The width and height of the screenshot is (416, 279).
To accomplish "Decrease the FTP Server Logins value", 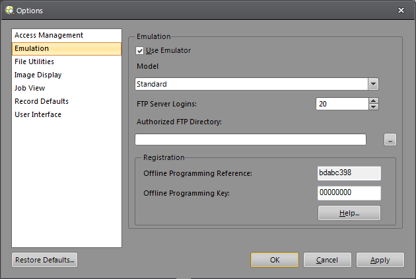I will [374, 106].
